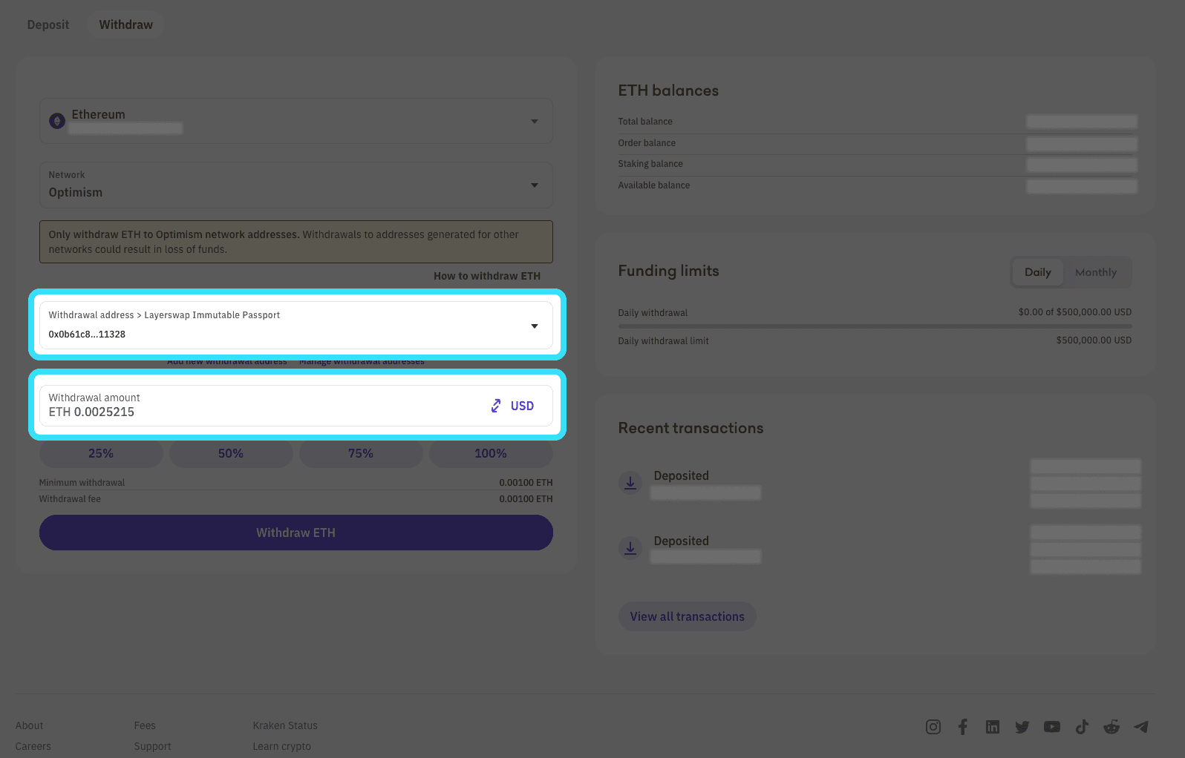
Task: Click the Withdraw ETH button
Action: click(x=296, y=533)
